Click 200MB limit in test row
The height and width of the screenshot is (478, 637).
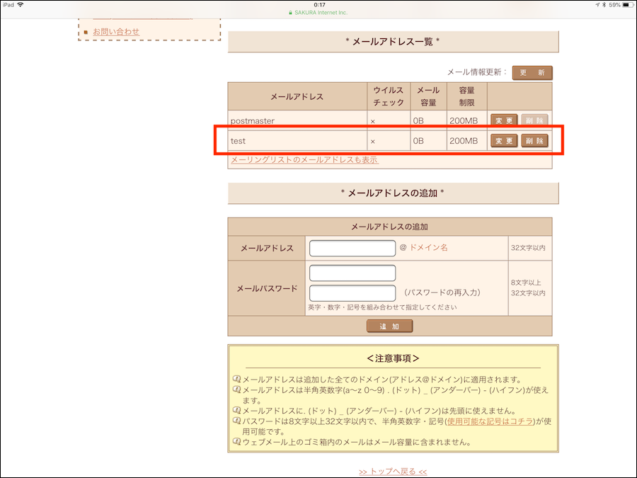coord(464,141)
